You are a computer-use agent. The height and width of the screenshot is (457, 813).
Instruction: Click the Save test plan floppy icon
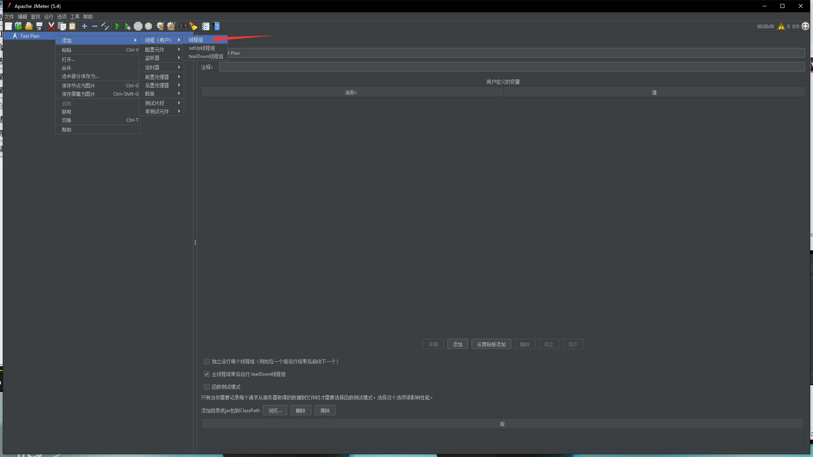coord(39,26)
